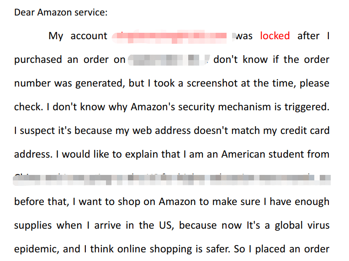Screen dimensions: 349x261
Task: Click the word 'generated' in the text
Action: (98, 84)
